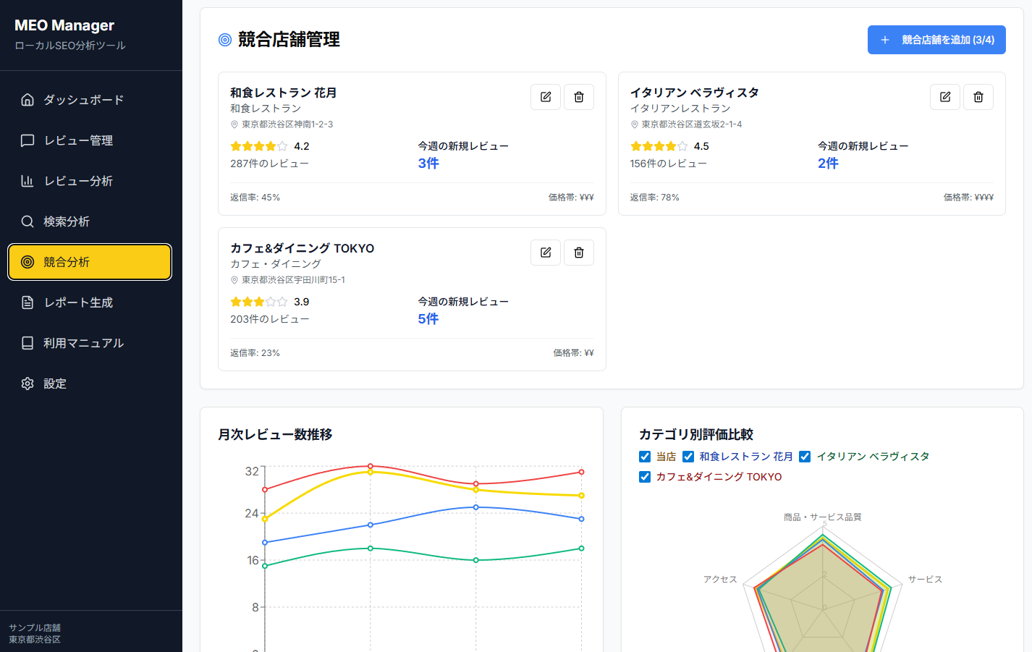Open the edit icon for イタリアン ベラヴィスタ
1032x652 pixels.
click(x=945, y=96)
